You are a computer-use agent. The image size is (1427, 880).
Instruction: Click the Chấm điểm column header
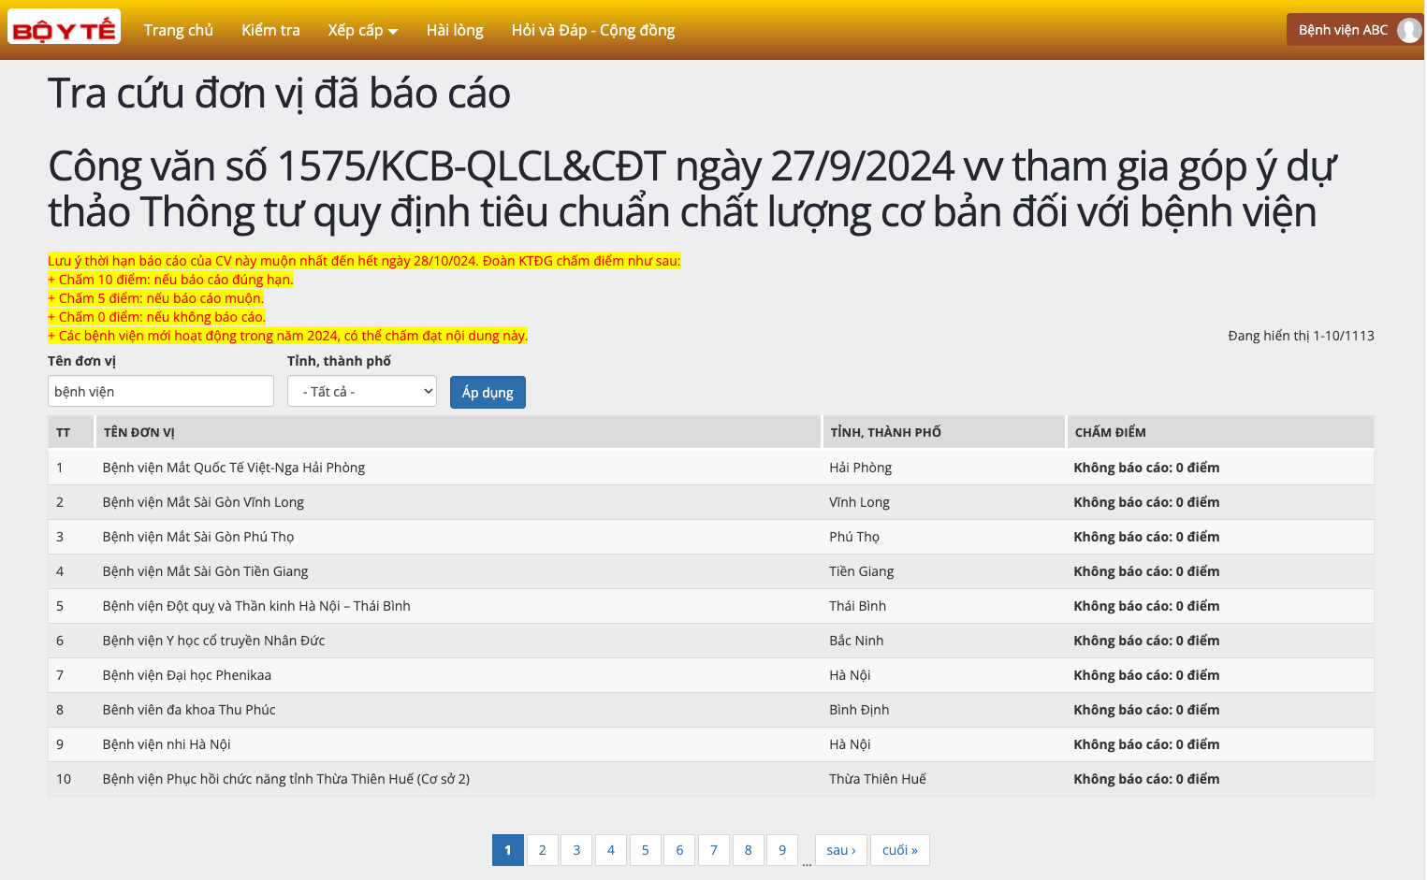pos(1110,432)
